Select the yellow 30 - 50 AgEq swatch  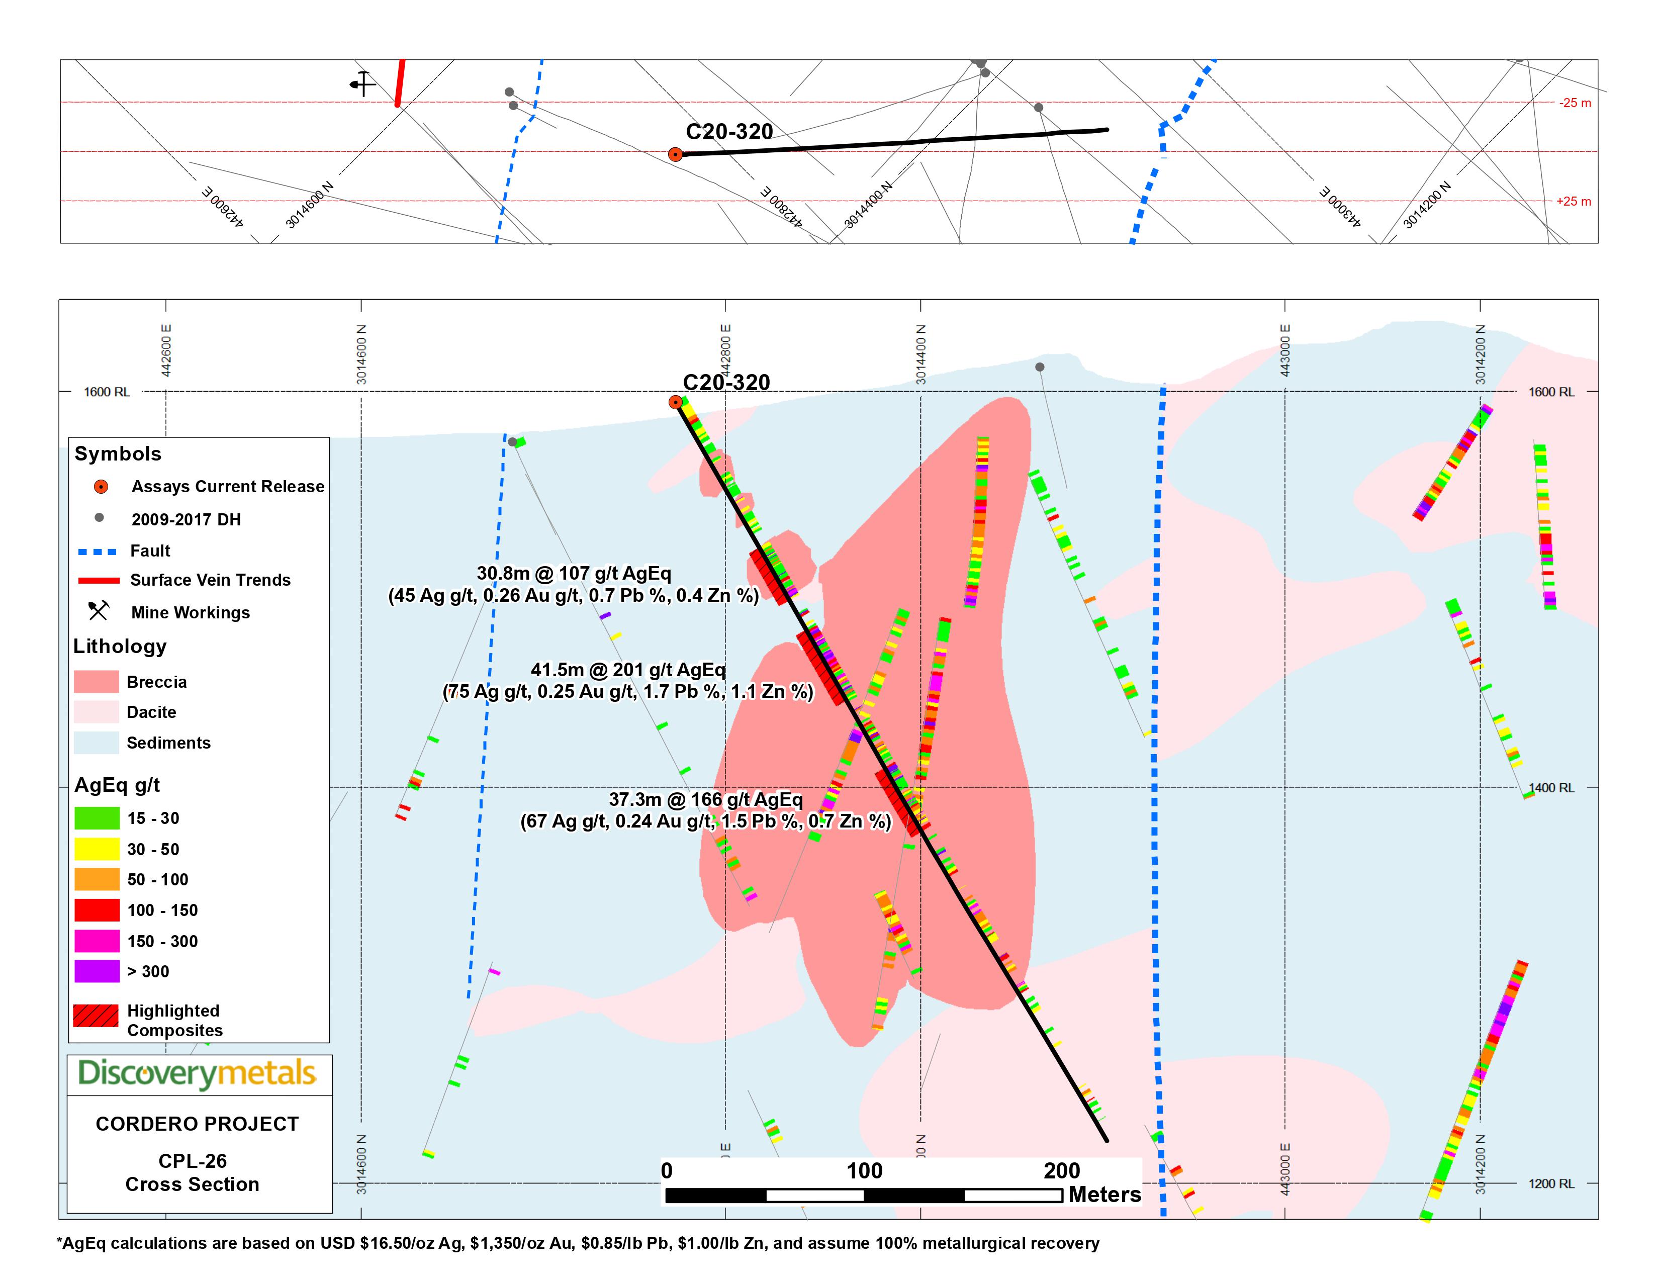tap(97, 848)
